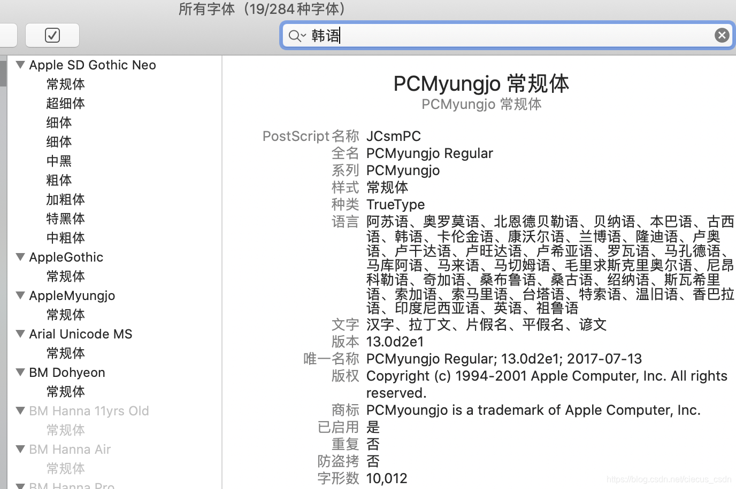Select 常规体 under AppleMyungjo

[x=65, y=315]
